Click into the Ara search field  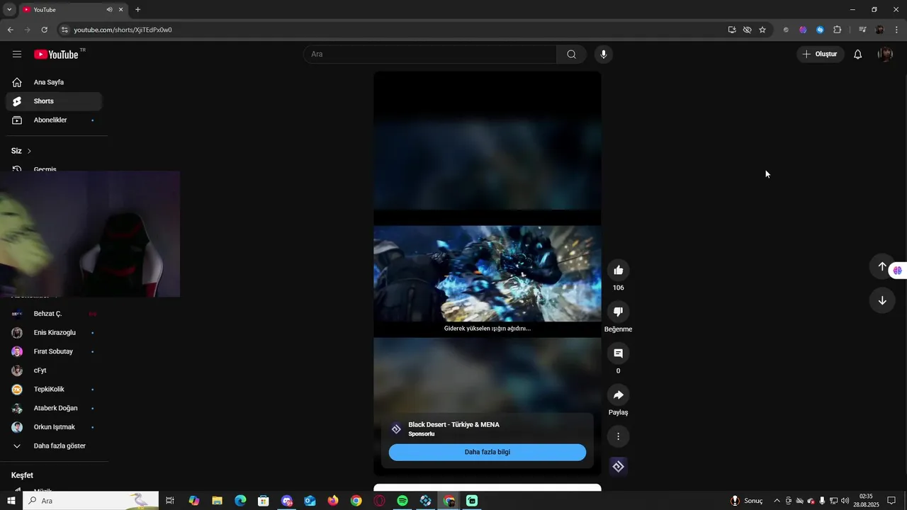(x=430, y=55)
